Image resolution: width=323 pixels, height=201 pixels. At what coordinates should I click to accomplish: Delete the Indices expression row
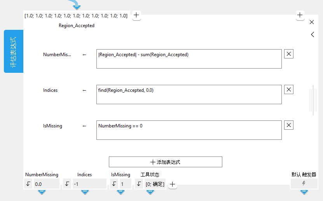pyautogui.click(x=289, y=90)
